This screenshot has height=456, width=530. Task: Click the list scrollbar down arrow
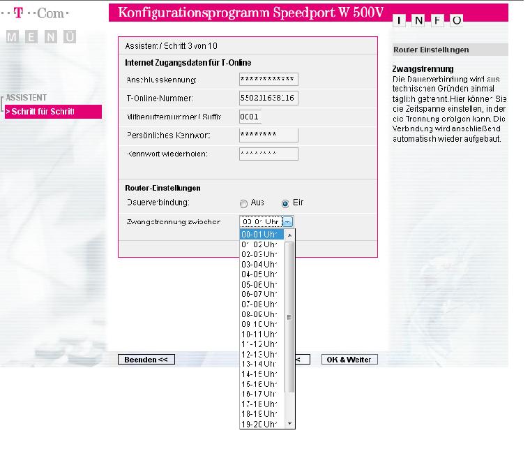pyautogui.click(x=289, y=423)
